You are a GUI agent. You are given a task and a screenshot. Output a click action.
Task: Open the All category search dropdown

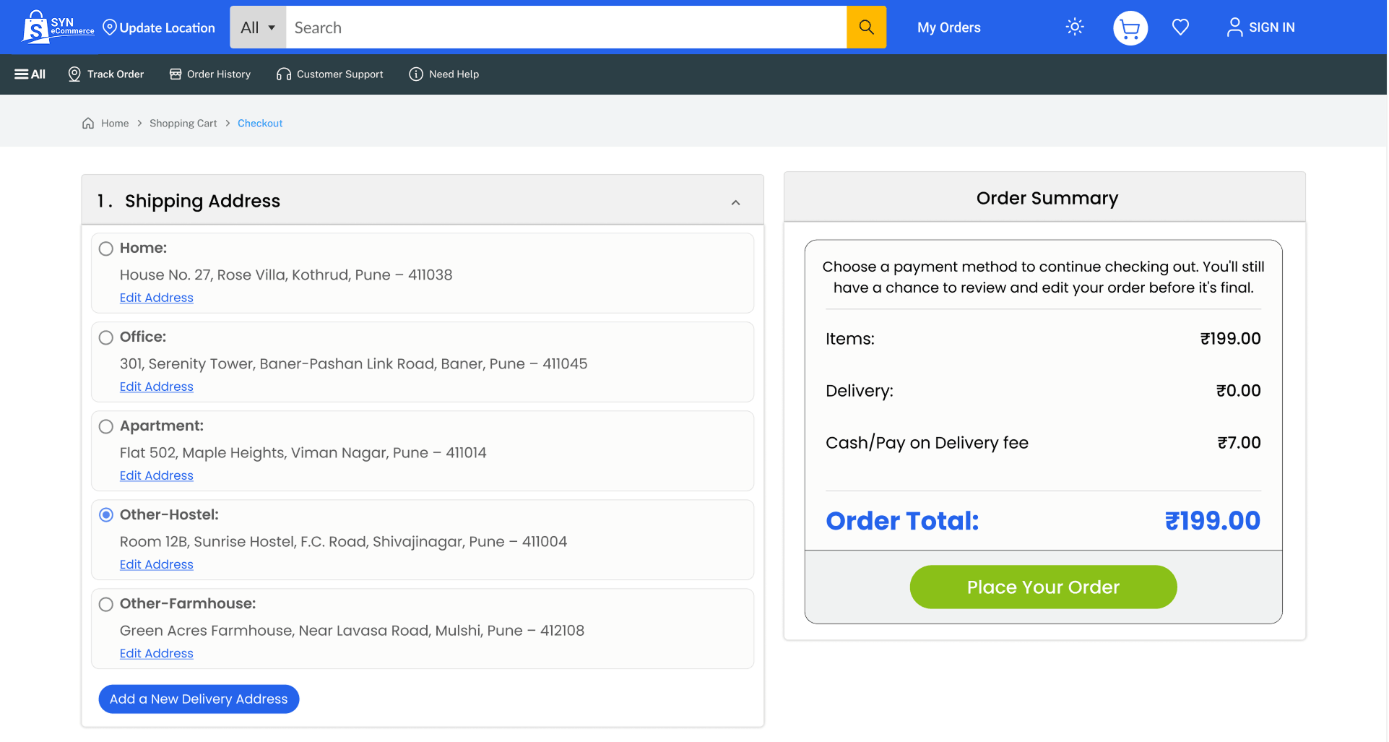(258, 27)
